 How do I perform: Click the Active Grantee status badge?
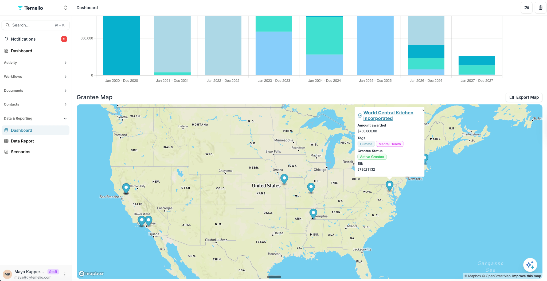pos(372,157)
